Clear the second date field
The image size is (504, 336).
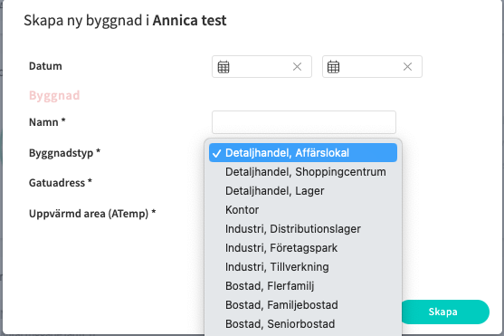407,67
